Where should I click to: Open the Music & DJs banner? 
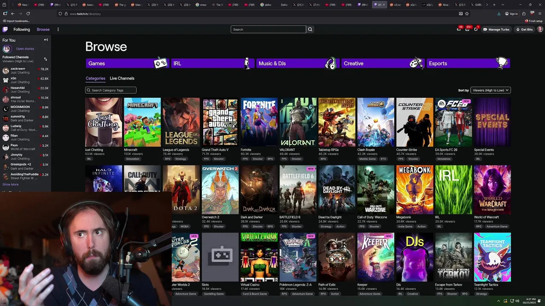tap(297, 63)
